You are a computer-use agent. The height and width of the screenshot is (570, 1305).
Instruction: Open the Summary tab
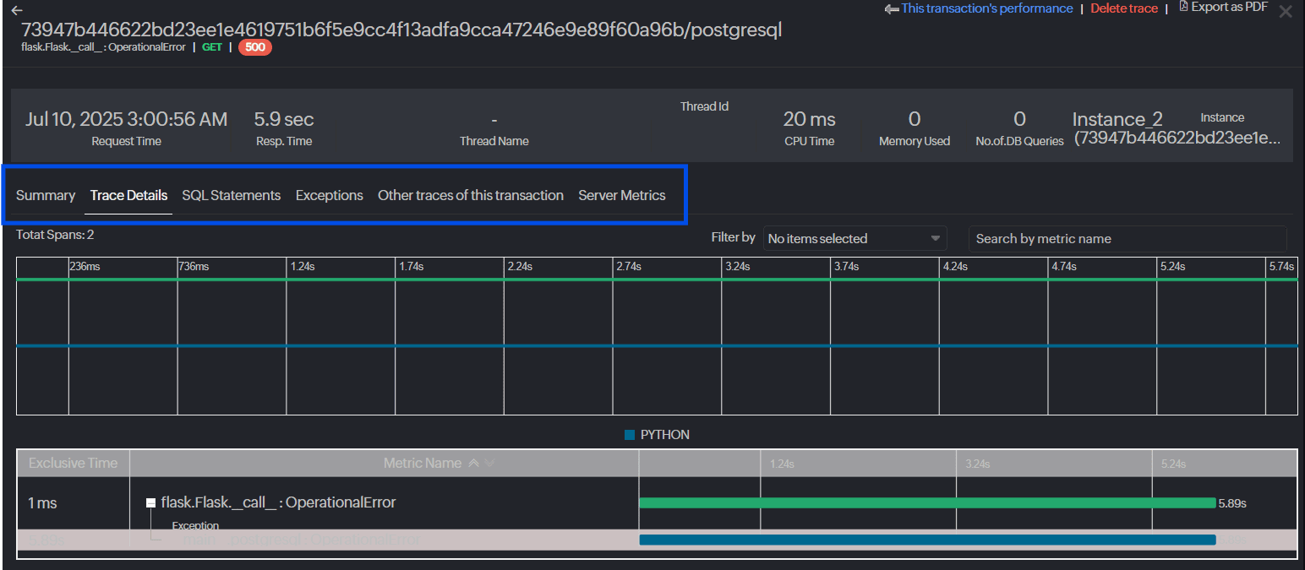[x=46, y=195]
